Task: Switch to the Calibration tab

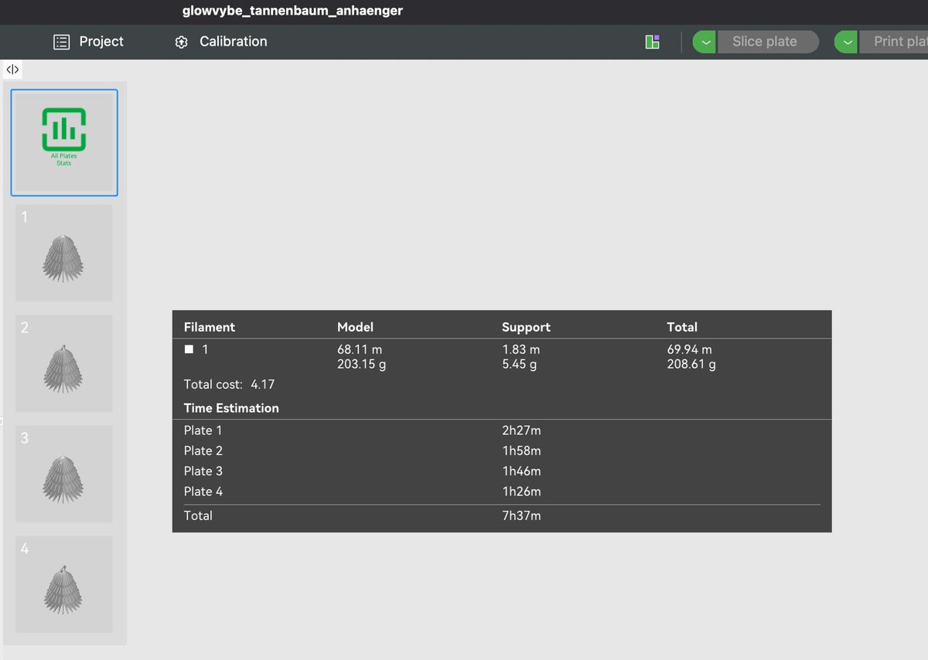Action: click(x=221, y=42)
